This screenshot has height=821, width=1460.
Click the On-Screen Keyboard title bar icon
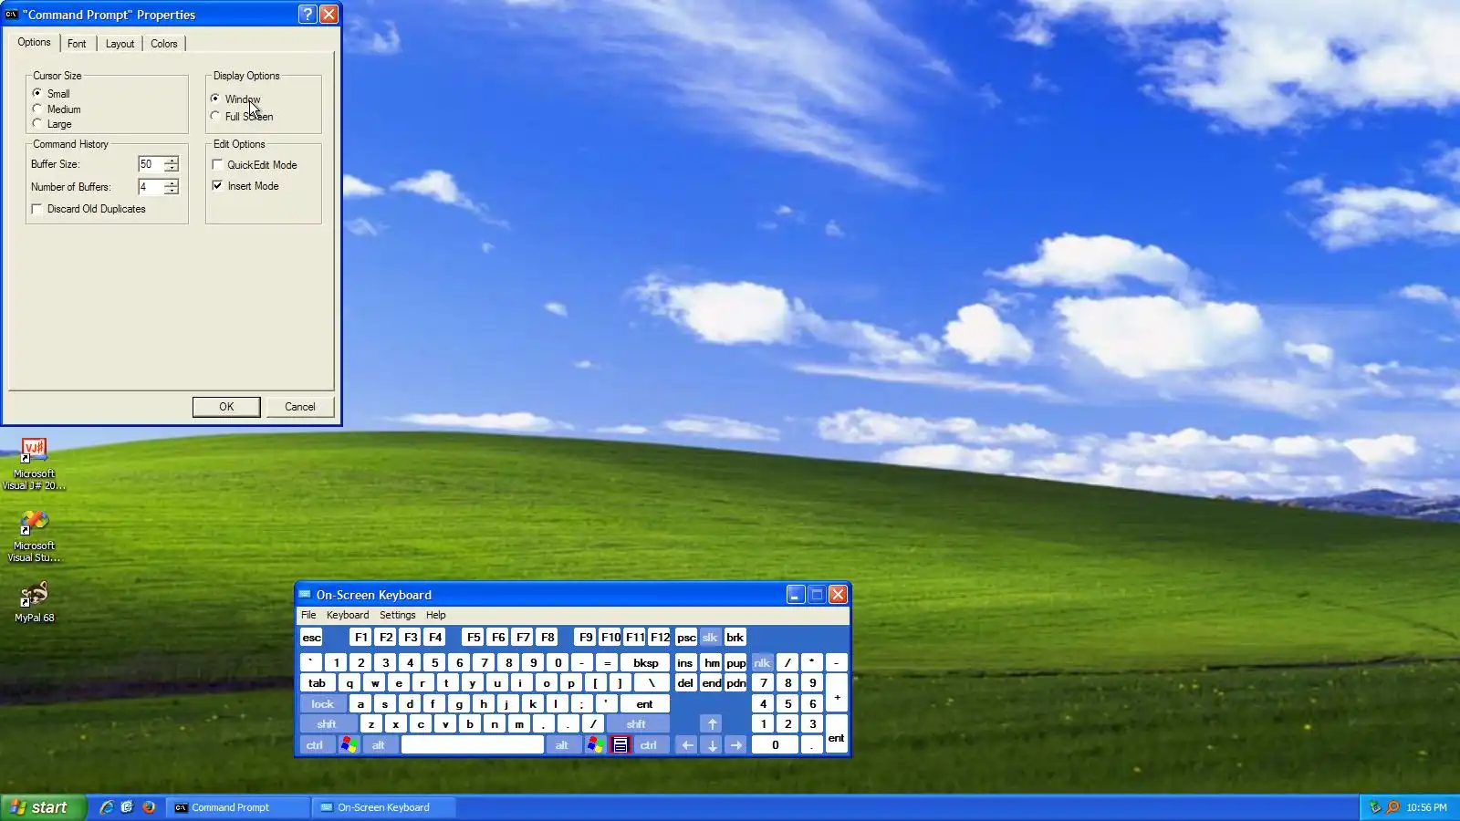(305, 595)
